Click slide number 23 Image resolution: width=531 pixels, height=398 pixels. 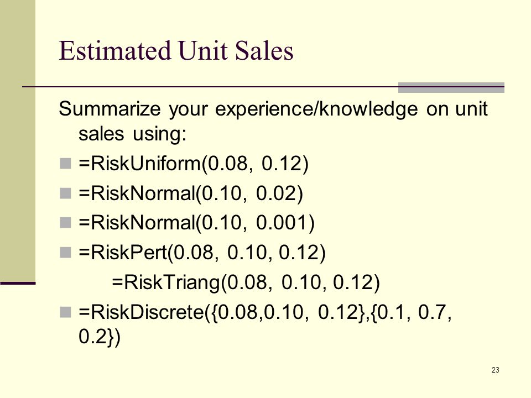(495, 370)
